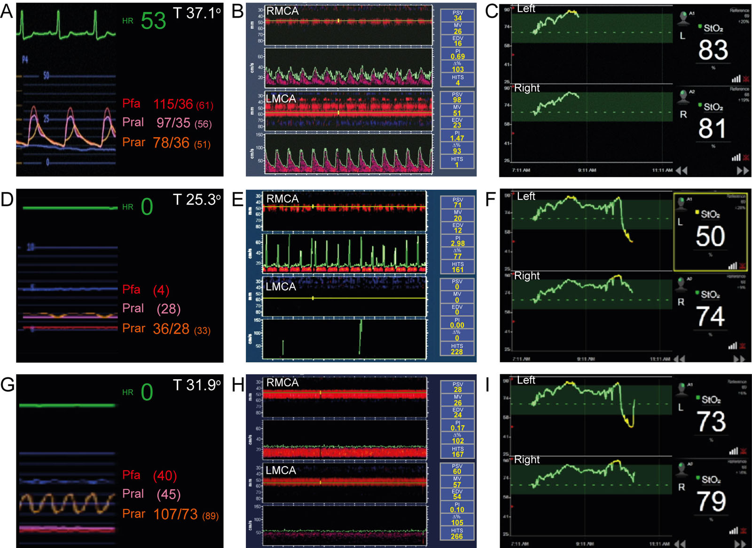Click the PI 0.17 value box

(457, 426)
